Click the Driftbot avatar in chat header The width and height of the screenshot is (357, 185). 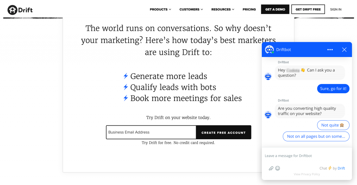coord(270,50)
